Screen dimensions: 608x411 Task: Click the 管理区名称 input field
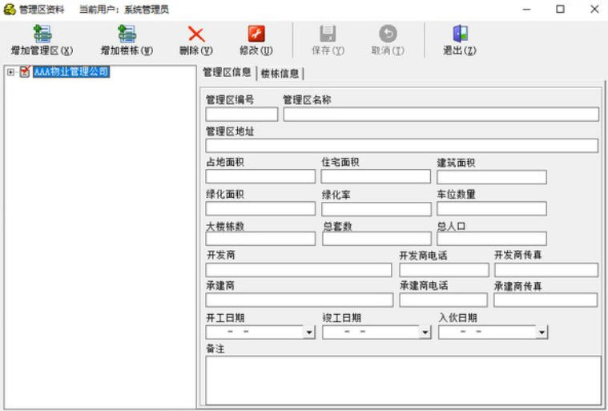pyautogui.click(x=441, y=115)
